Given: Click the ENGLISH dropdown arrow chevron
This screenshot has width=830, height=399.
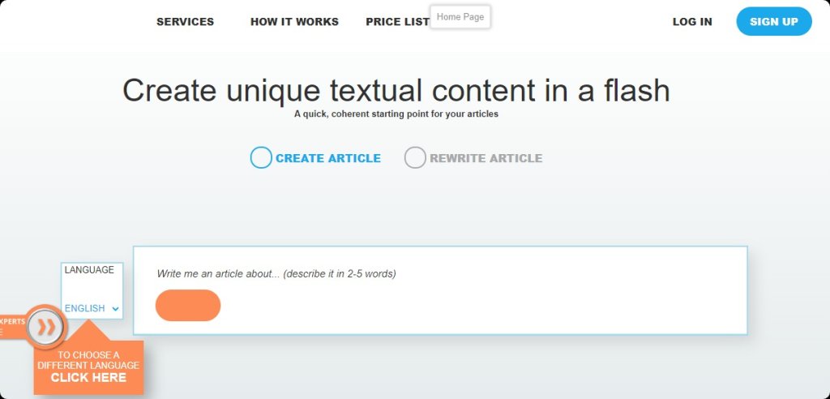Looking at the screenshot, I should [115, 309].
